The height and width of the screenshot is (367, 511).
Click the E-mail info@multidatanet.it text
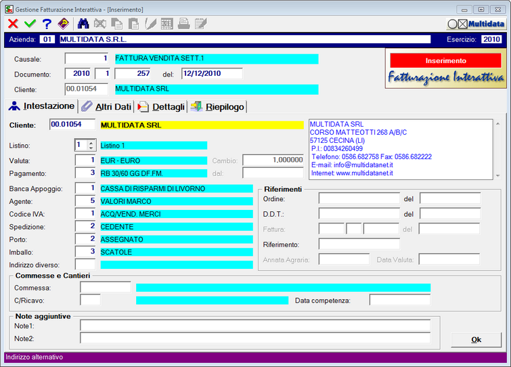pyautogui.click(x=352, y=165)
